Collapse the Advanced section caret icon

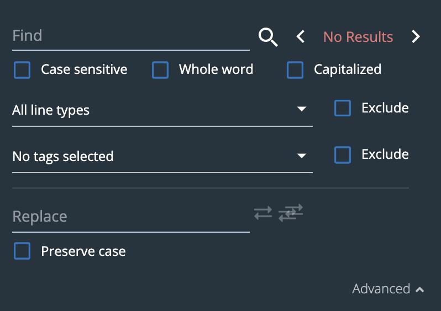point(419,289)
